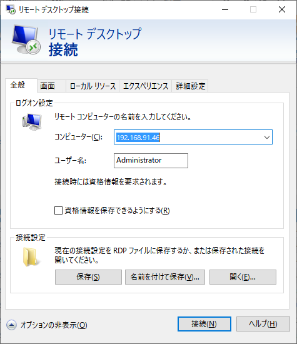
Task: Click the round arrow icon beside オプションの非表示
Action: pos(11,325)
